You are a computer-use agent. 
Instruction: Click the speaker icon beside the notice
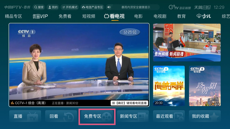109,7
